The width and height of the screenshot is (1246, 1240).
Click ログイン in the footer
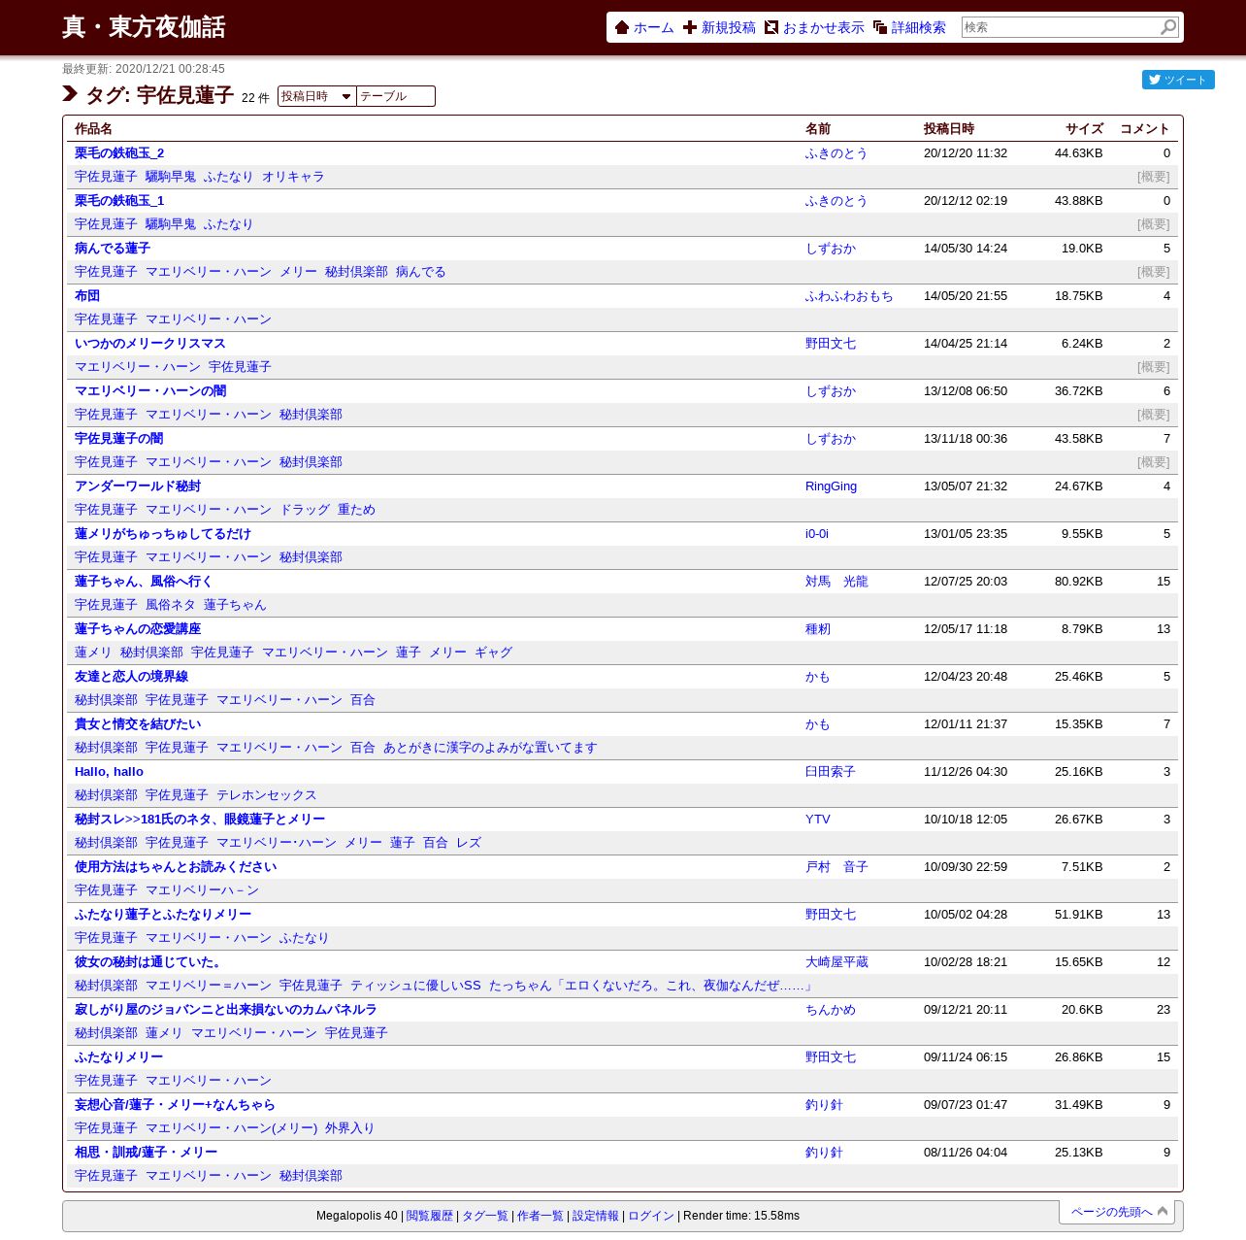pyautogui.click(x=650, y=1216)
